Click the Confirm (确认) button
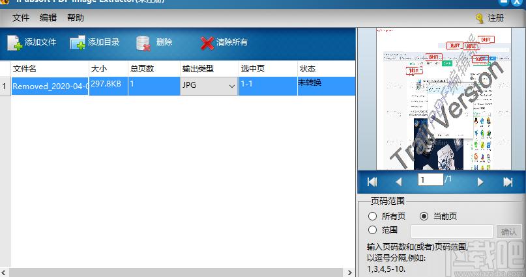Screen dimensions: 526x277 pyautogui.click(x=508, y=231)
